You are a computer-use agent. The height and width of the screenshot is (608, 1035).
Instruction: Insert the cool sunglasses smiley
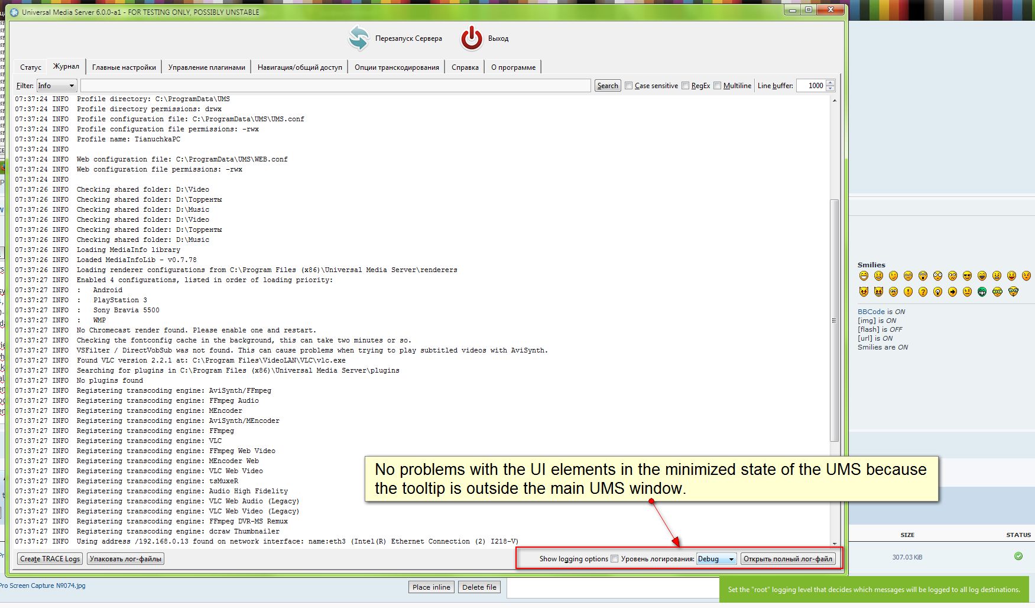[x=967, y=276]
